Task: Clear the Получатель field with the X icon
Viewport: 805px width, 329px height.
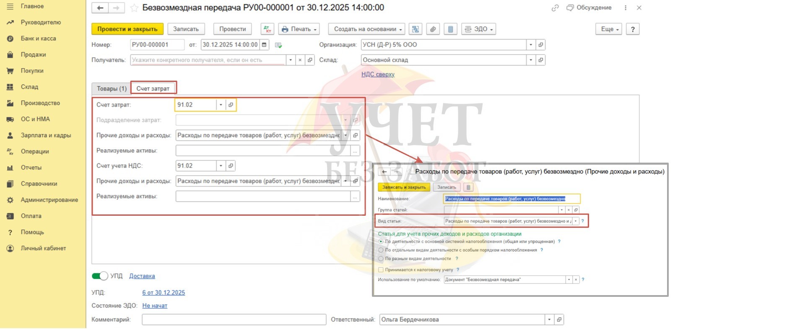Action: (x=300, y=60)
